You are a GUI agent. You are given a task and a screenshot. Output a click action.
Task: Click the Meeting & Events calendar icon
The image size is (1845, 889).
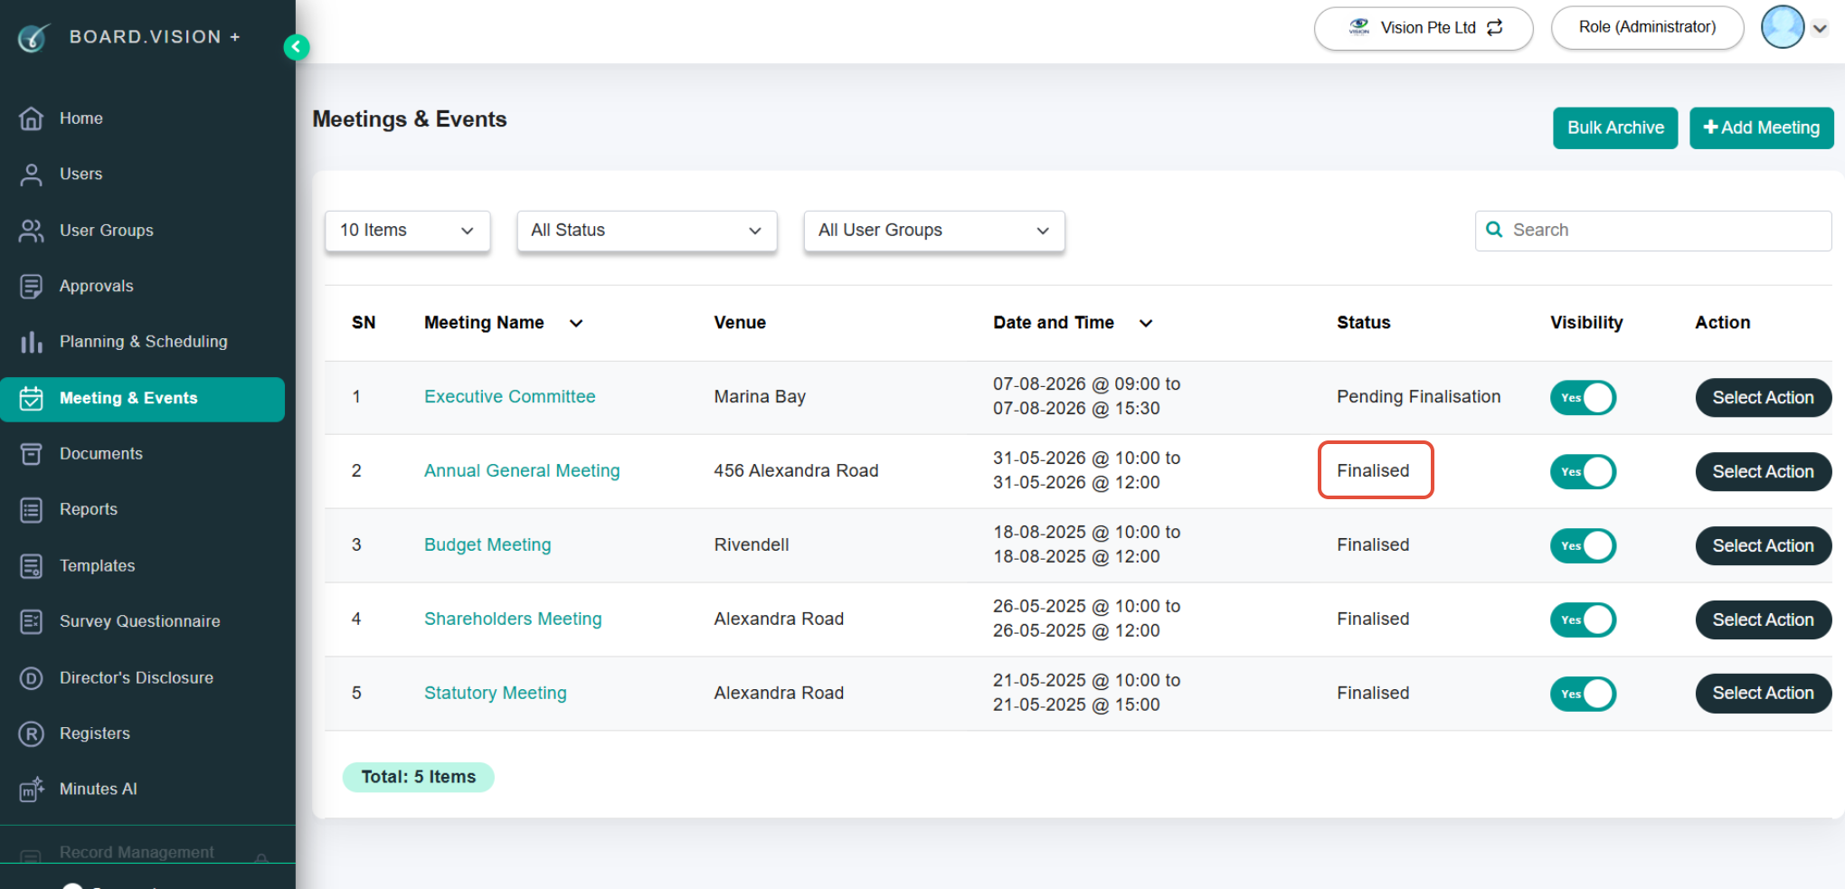click(x=32, y=398)
